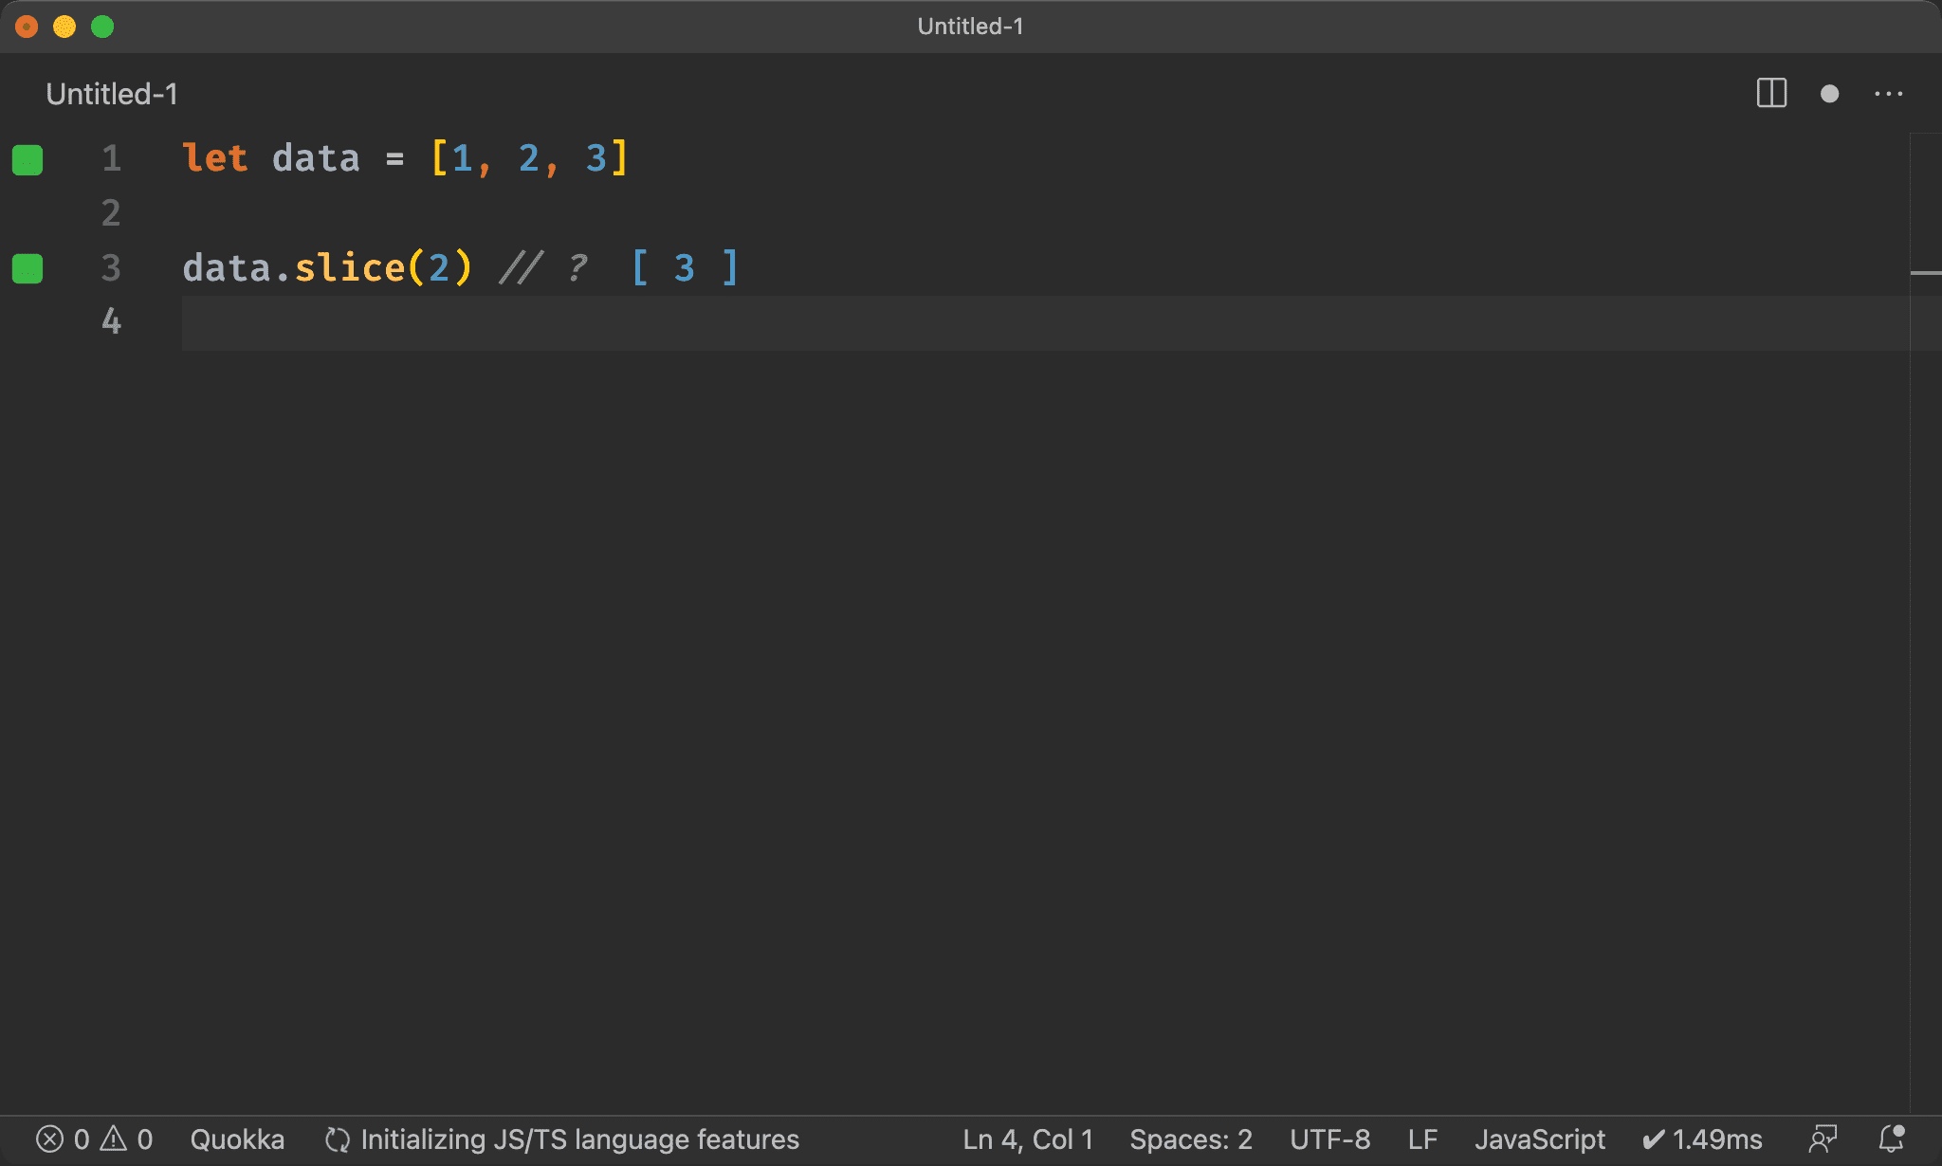Change end of line sequence 'LF'
This screenshot has height=1166, width=1942.
point(1422,1139)
